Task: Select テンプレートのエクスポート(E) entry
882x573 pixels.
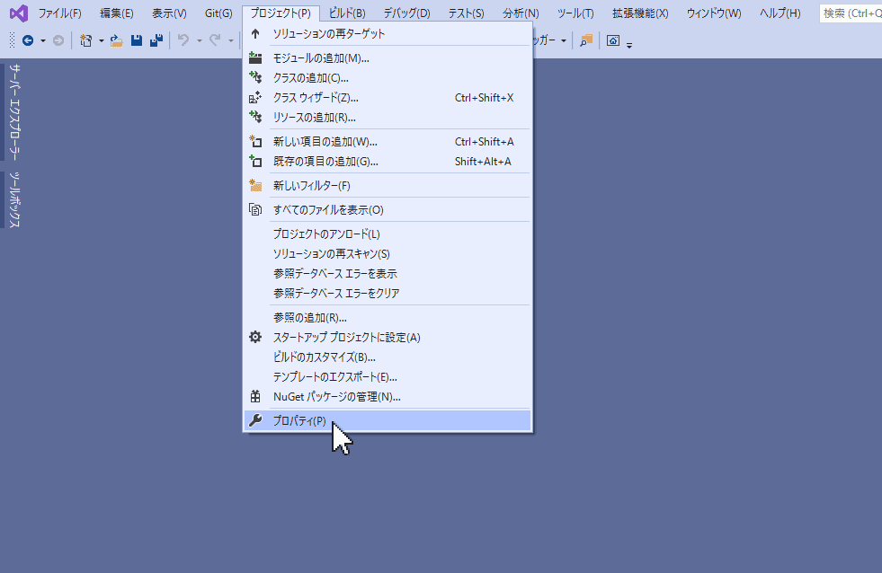Action: click(388, 377)
